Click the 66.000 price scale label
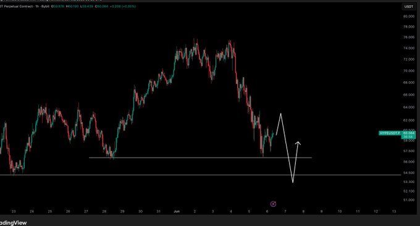This screenshot has width=420, height=226. [409, 95]
